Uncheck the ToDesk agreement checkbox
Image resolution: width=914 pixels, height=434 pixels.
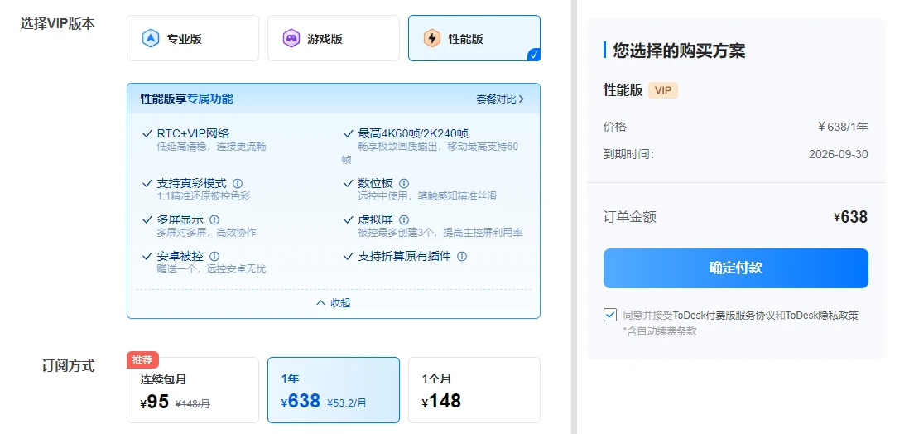609,315
